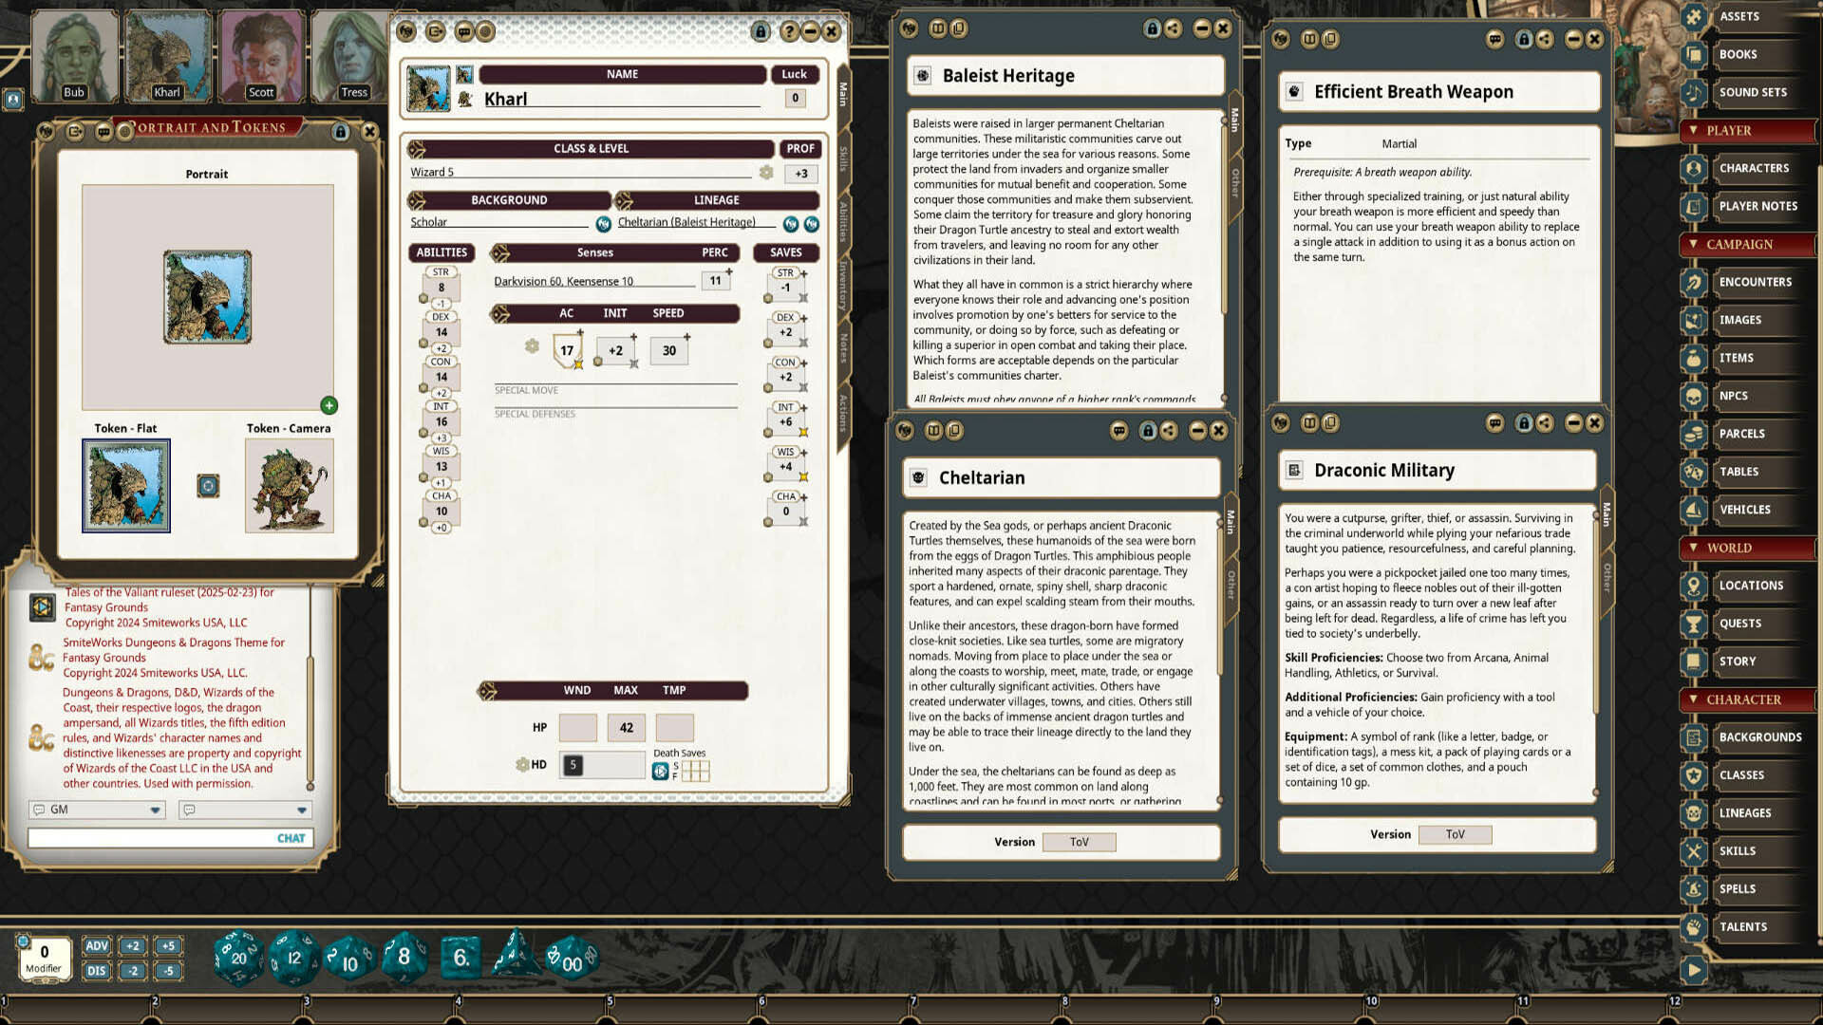Click the +5 modifier button

168,945
